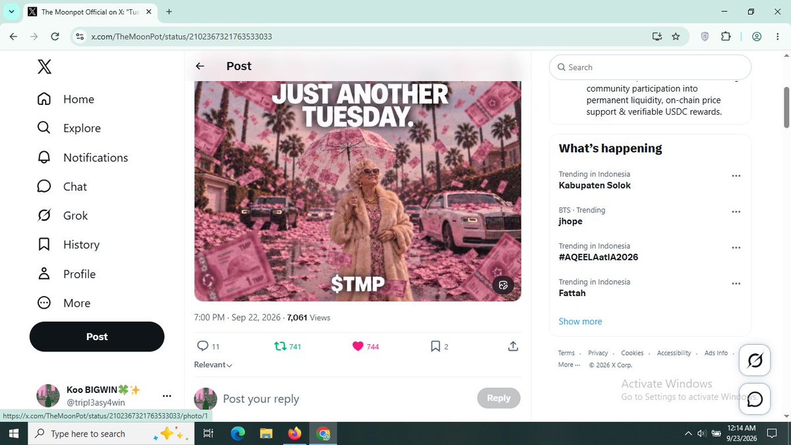Open options for the jhope trend
This screenshot has width=791, height=445.
point(736,212)
